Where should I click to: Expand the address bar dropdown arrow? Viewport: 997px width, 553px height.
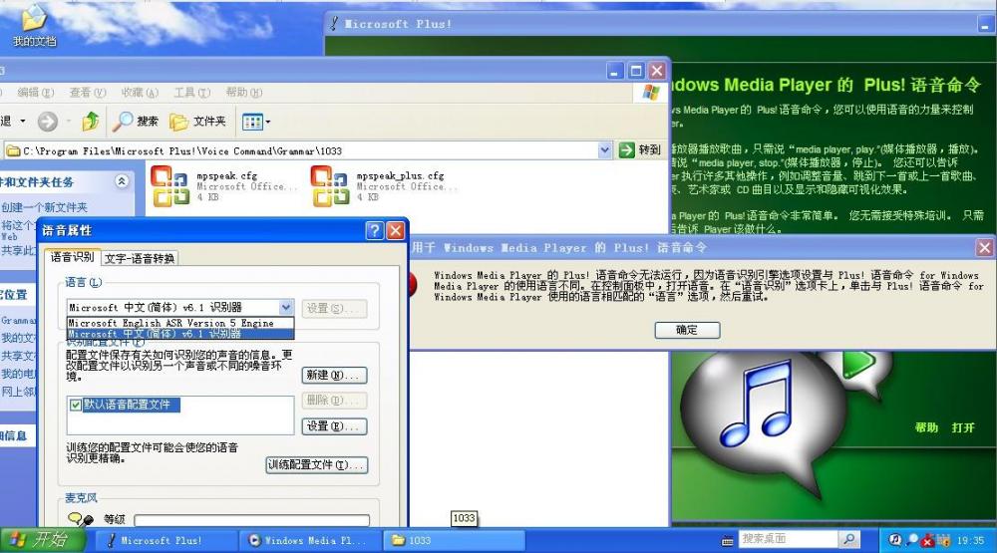point(605,150)
